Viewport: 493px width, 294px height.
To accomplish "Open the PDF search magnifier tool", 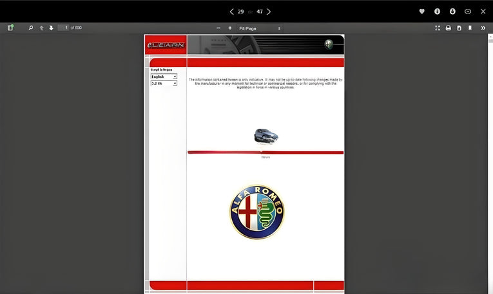I will (x=31, y=28).
